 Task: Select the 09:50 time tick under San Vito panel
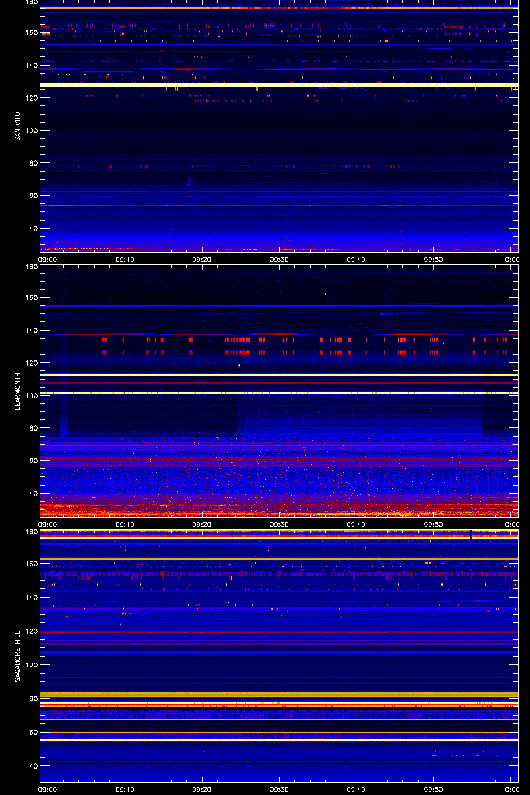click(x=433, y=259)
